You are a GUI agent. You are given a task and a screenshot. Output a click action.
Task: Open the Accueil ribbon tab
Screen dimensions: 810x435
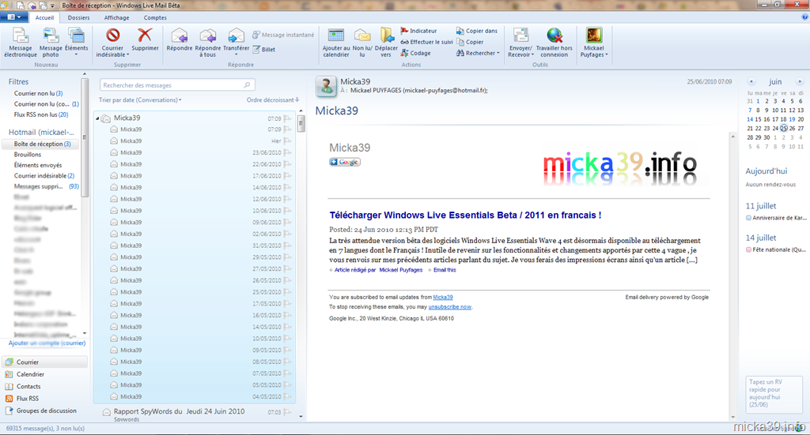44,17
